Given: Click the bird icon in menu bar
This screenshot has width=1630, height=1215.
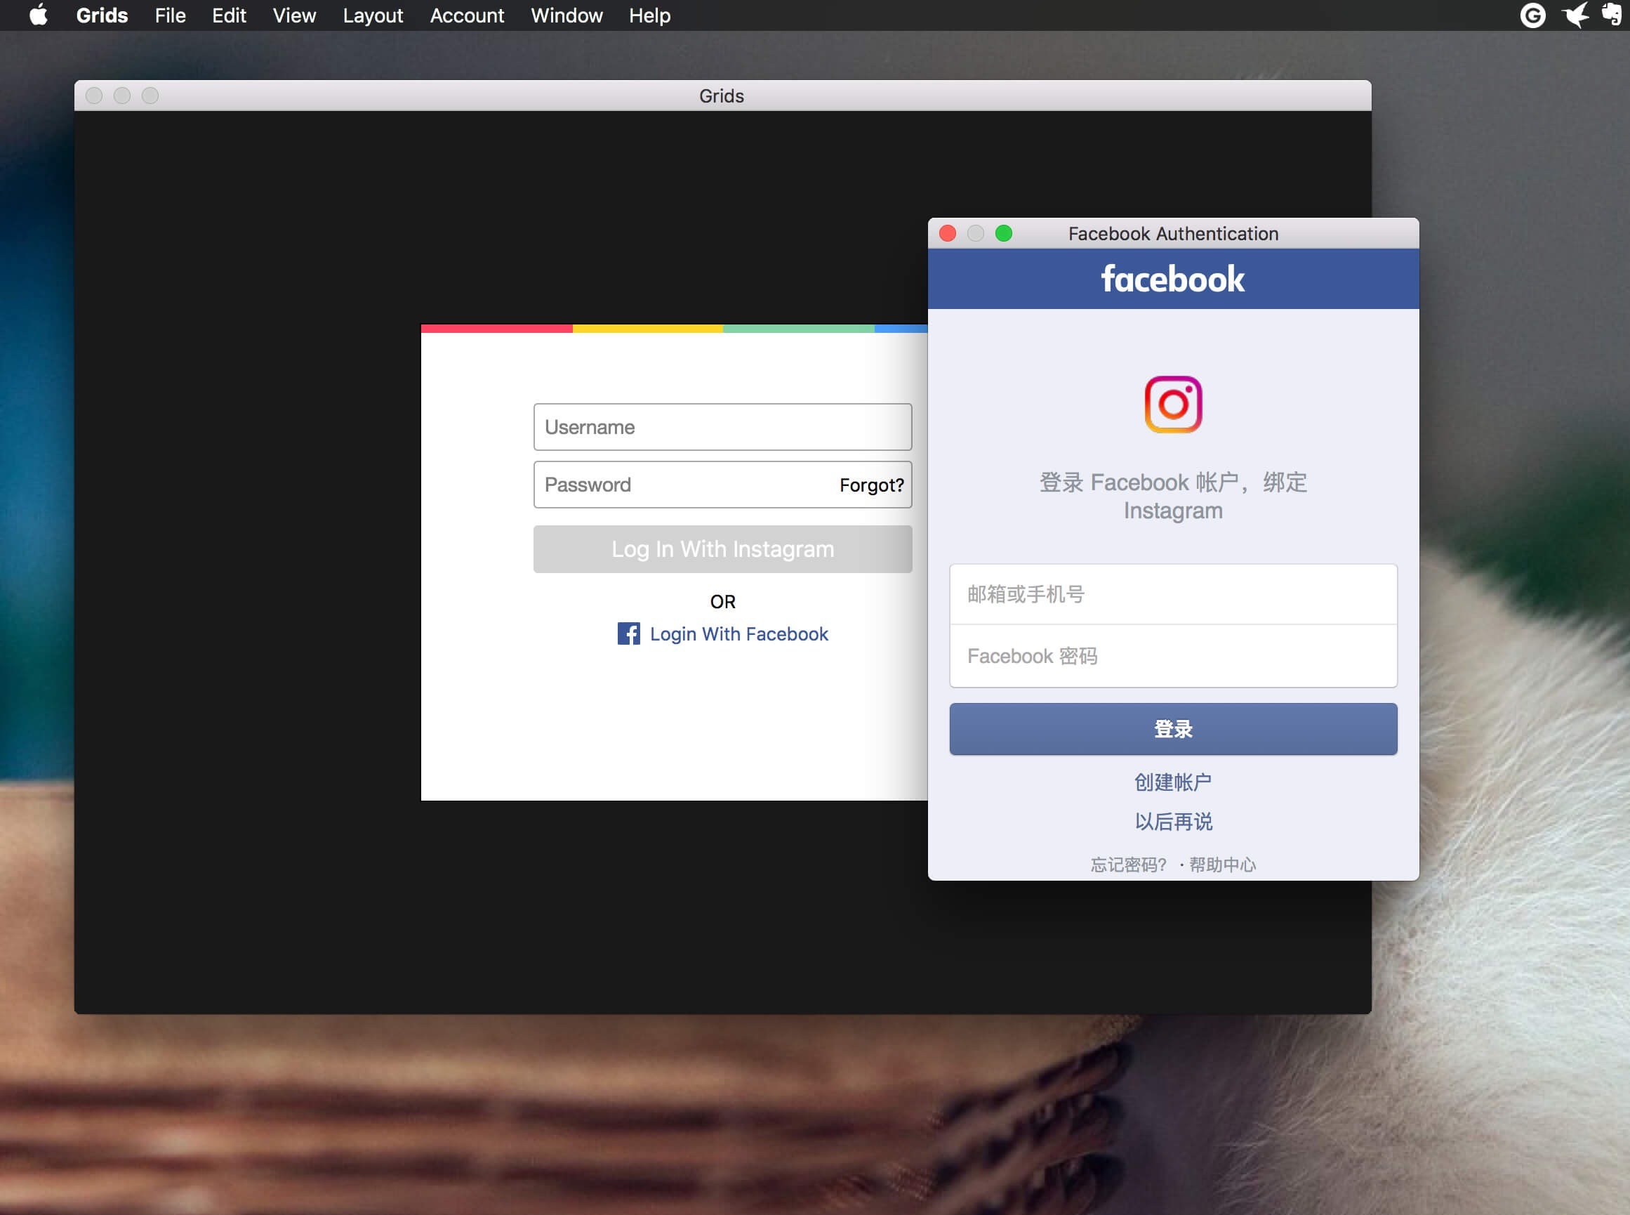Looking at the screenshot, I should tap(1574, 15).
